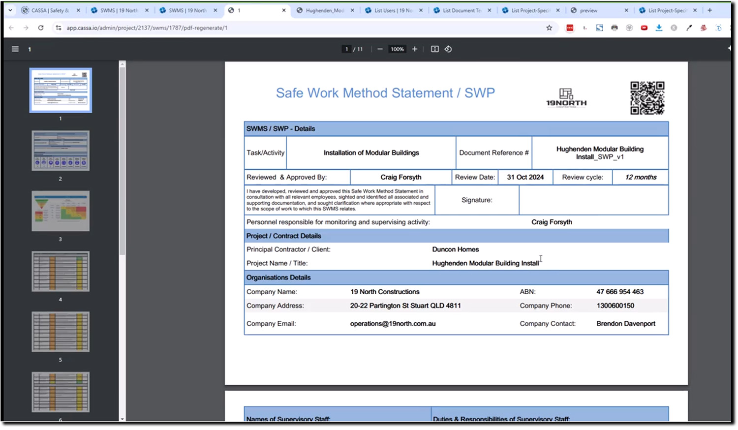Open a new browser tab
The width and height of the screenshot is (738, 430).
(709, 10)
